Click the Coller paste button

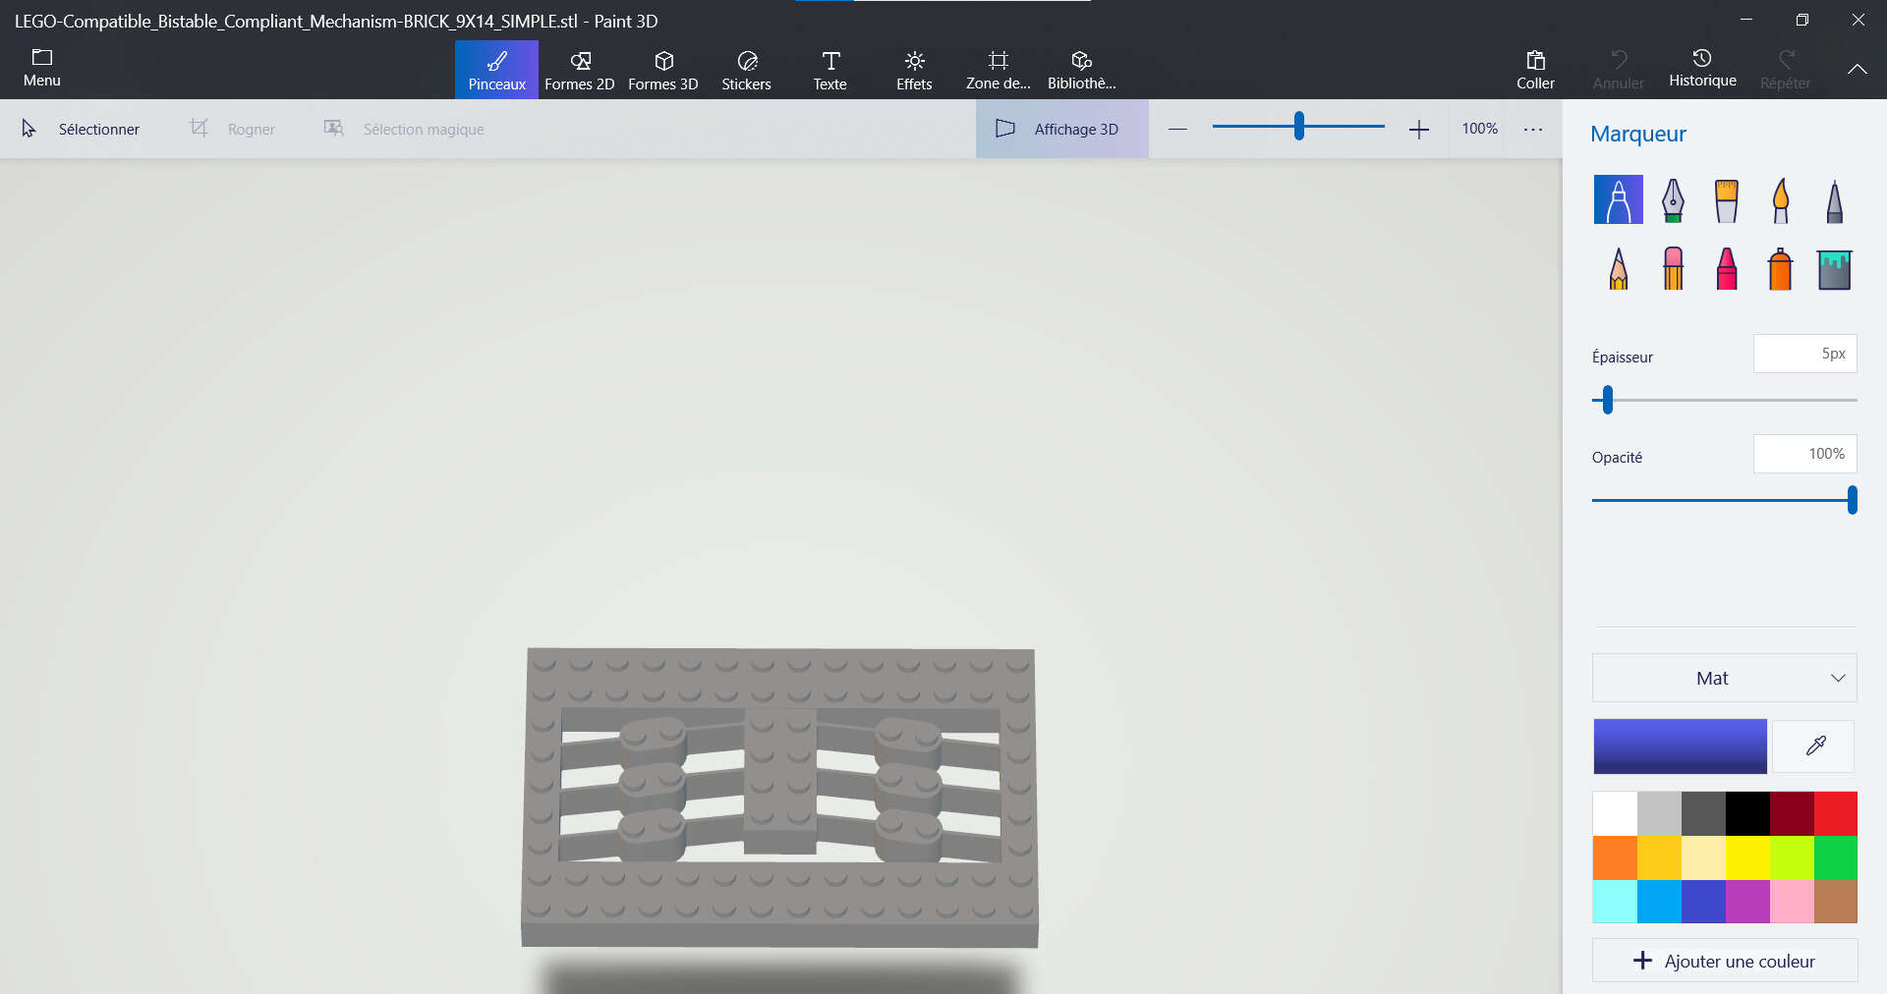1535,70
